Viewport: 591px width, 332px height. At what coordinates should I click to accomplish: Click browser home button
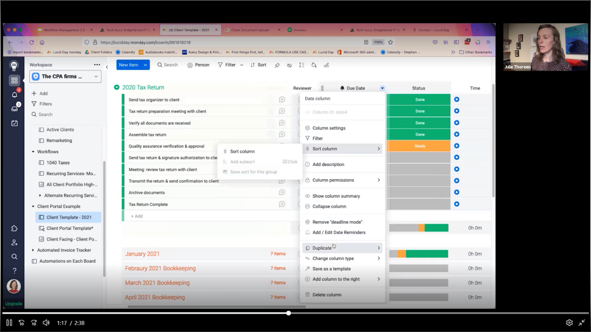42,42
